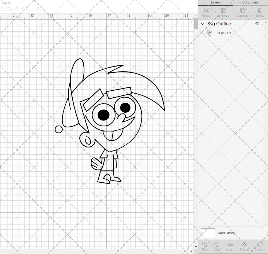
Task: Click the UnGroup icon
Action: click(223, 11)
